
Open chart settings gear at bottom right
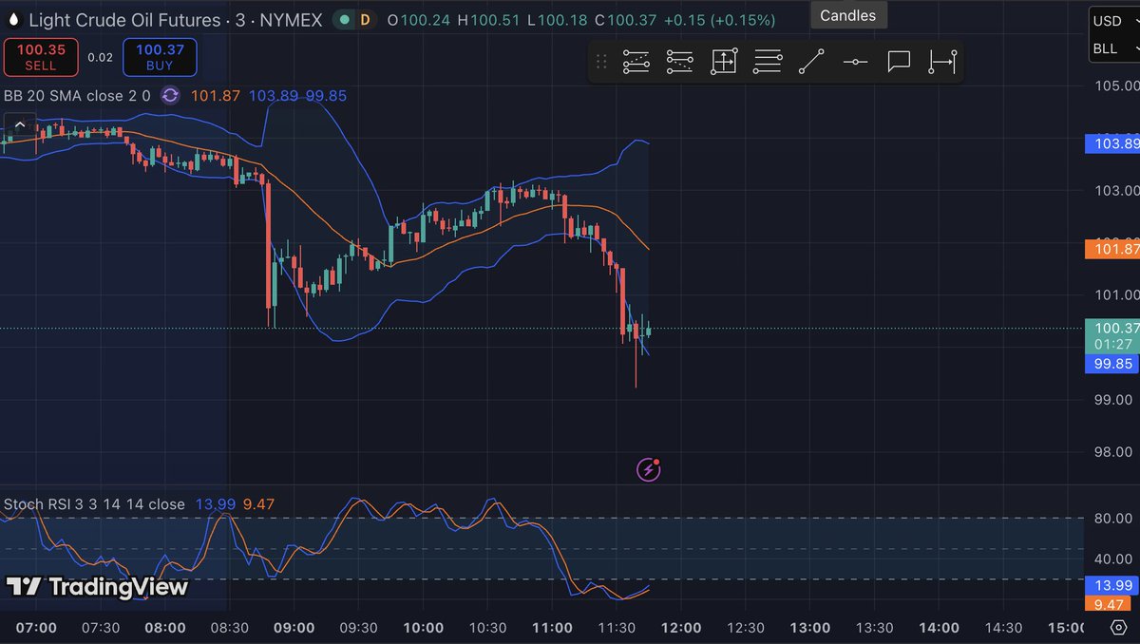(x=1118, y=628)
